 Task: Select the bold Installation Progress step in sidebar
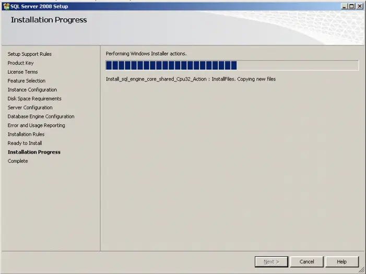(34, 152)
